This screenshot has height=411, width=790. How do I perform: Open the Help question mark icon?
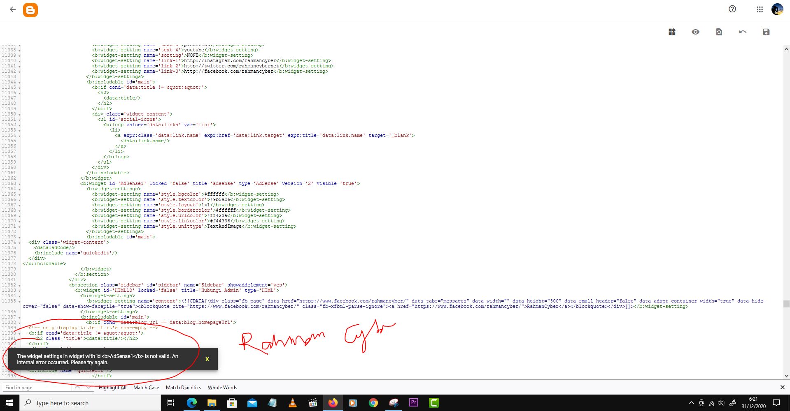(x=732, y=9)
